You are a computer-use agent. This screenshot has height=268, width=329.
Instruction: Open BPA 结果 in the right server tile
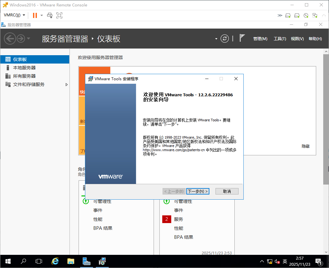[x=184, y=237]
